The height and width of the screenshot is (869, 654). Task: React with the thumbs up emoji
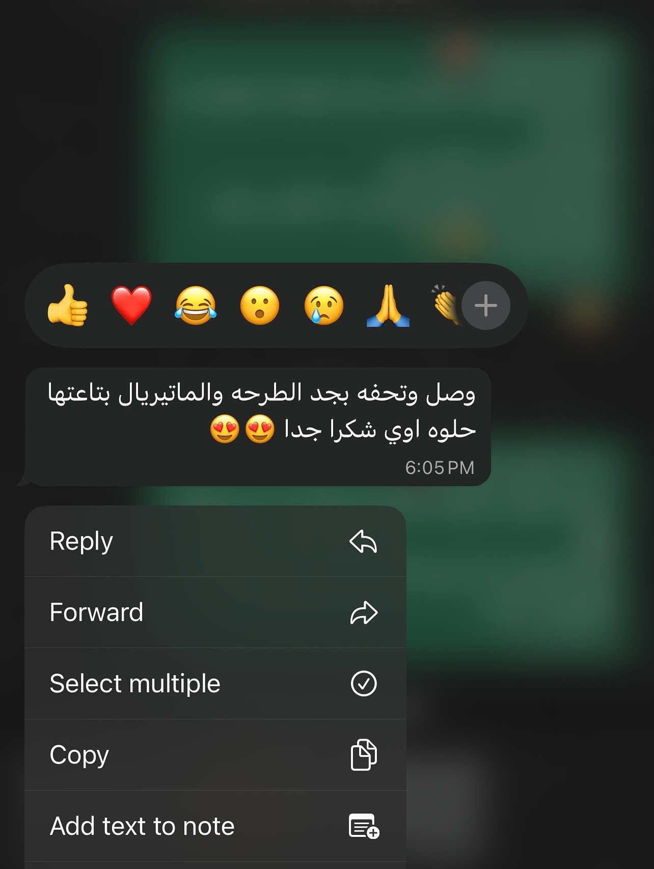[67, 306]
